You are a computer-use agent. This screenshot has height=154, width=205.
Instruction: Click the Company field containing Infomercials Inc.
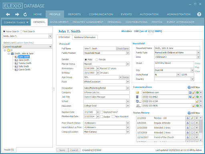107,92
